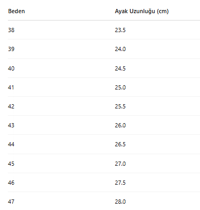The width and height of the screenshot is (200, 210).
Task: Click the 26.0 foot length value
Action: [x=121, y=125]
